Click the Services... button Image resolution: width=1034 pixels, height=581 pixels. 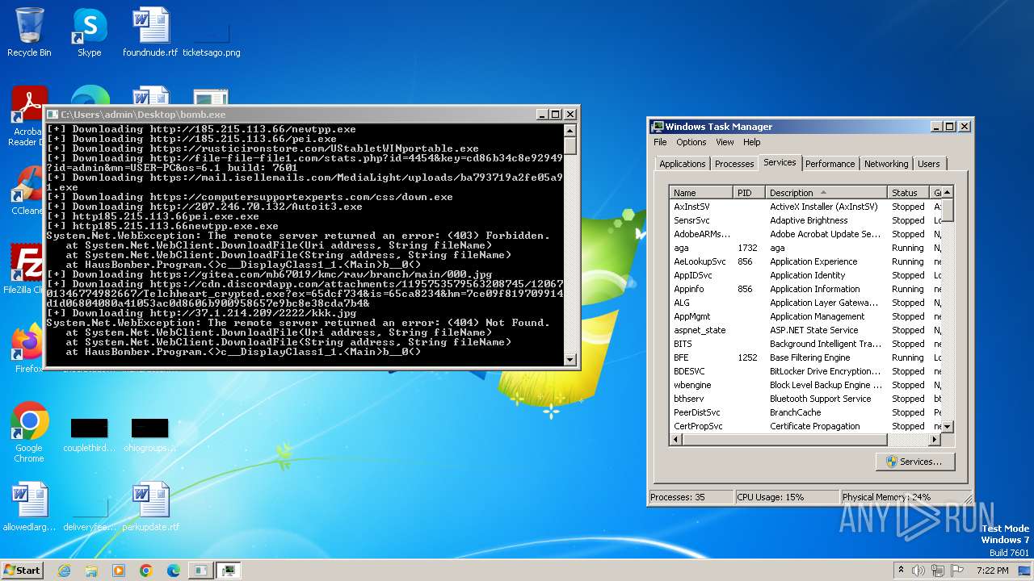tap(914, 462)
